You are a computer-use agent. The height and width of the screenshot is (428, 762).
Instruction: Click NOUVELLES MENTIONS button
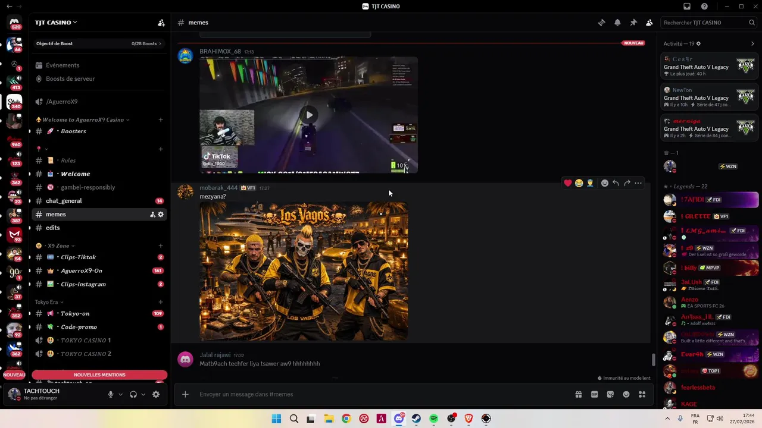tap(99, 375)
